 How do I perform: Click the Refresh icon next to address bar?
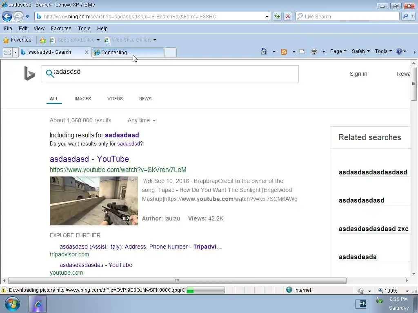coord(277,16)
